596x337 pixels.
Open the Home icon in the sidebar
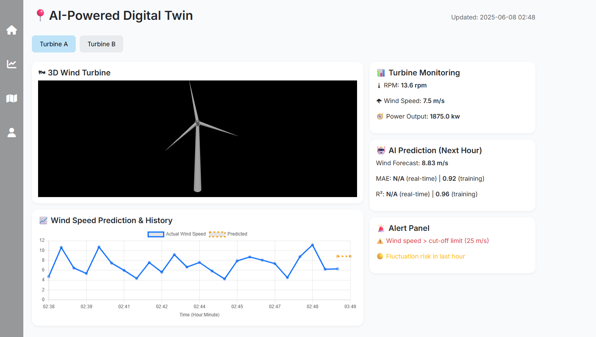[12, 30]
